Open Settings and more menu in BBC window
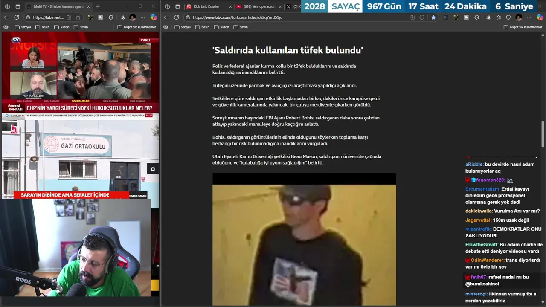Screen dimensions: 546x307 (x=529, y=17)
